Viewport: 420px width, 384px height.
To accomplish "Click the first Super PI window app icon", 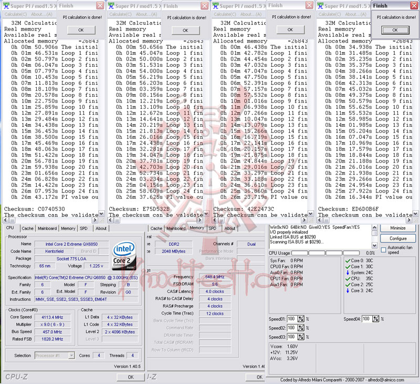I will 6,5.
